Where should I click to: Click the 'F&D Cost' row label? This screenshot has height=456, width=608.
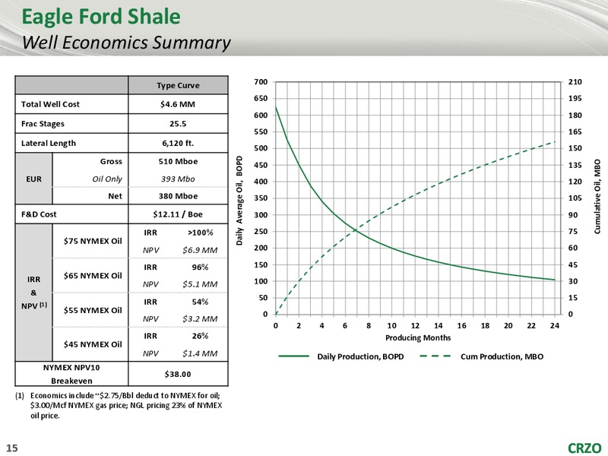tap(39, 214)
